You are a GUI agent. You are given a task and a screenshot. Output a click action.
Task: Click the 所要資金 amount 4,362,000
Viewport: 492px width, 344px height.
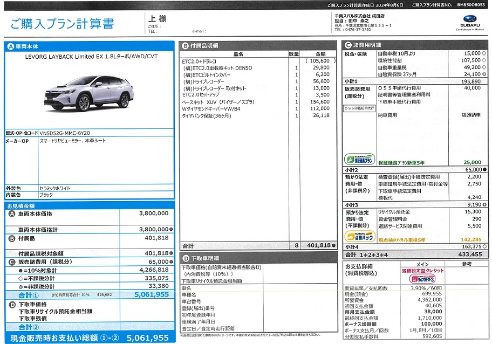coord(429,300)
